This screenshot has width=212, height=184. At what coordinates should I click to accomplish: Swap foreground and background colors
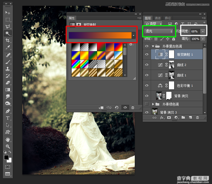point(10,152)
